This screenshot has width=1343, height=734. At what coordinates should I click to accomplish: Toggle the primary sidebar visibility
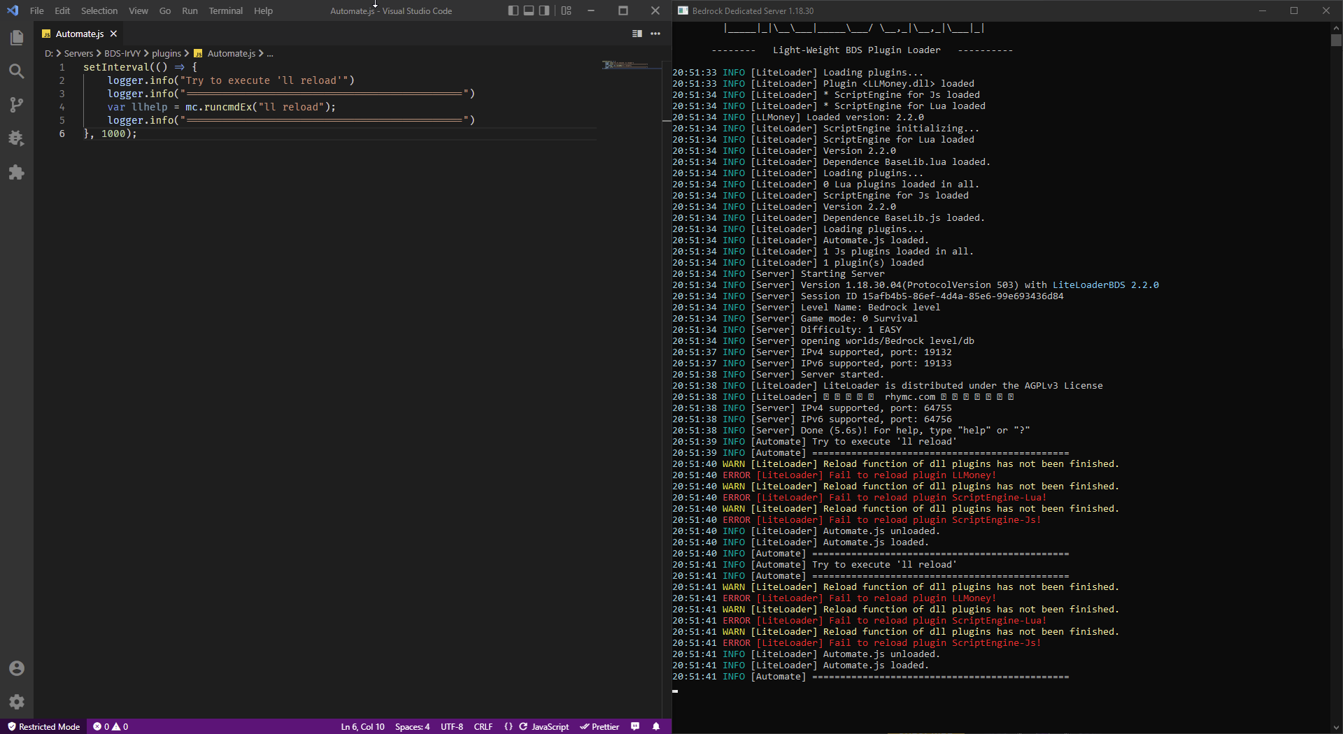point(512,10)
